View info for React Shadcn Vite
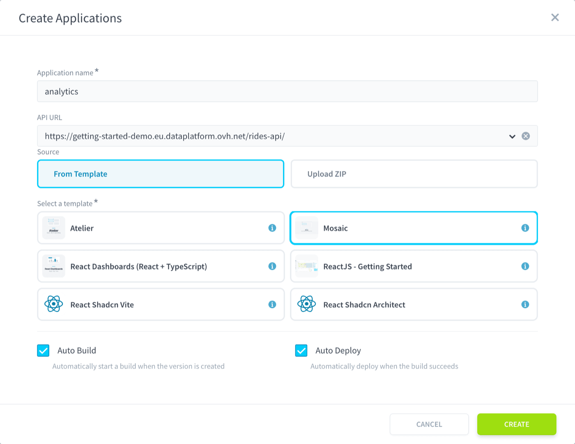The image size is (575, 444). (x=272, y=304)
